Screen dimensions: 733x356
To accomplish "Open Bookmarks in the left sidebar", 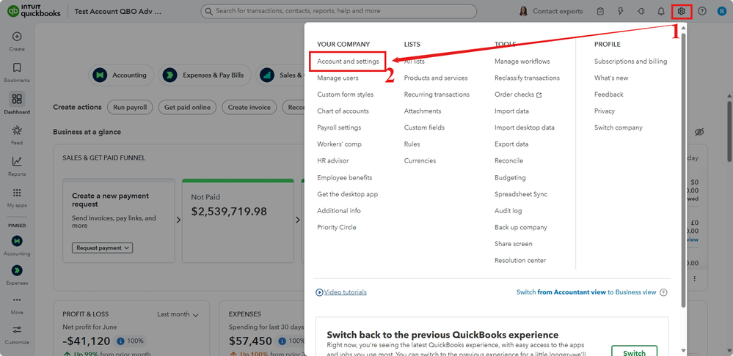I will (17, 67).
